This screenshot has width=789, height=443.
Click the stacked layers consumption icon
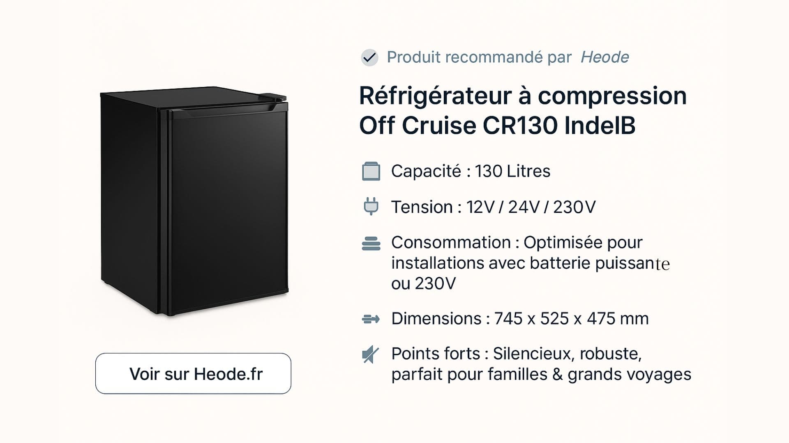tap(371, 243)
